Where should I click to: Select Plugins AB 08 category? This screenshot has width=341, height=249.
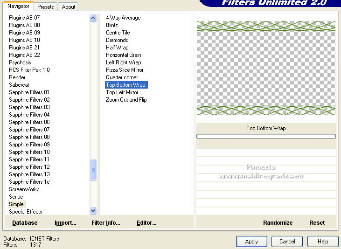(x=24, y=25)
